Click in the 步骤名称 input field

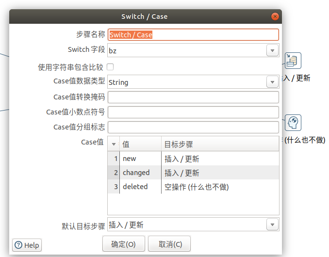193,34
